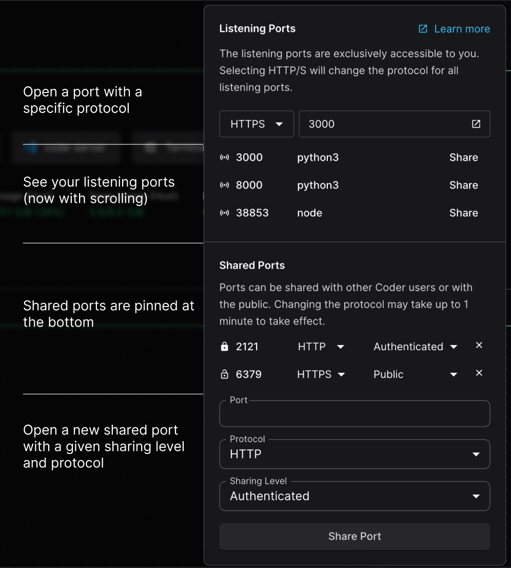This screenshot has height=568, width=511.
Task: Share the node port 38853
Action: coord(463,213)
